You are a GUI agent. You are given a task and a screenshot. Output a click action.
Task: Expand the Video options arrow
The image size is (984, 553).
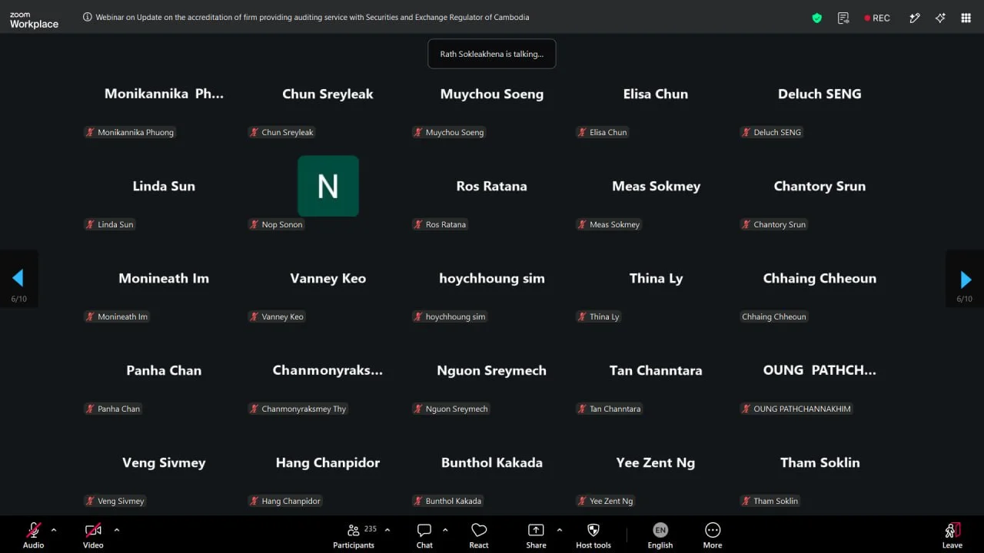pos(117,530)
